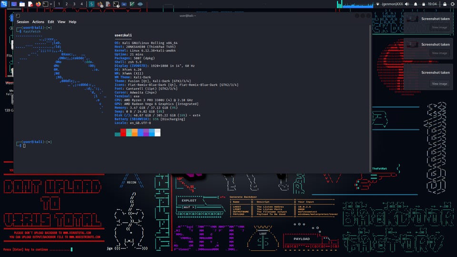This screenshot has width=457, height=257.
Task: Open the Kali applications menu
Action: (x=4, y=4)
